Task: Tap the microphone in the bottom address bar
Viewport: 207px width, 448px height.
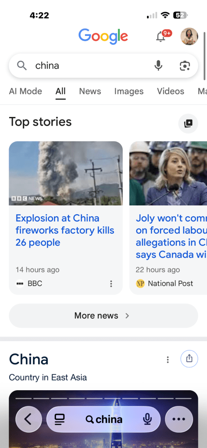Action: (x=147, y=419)
